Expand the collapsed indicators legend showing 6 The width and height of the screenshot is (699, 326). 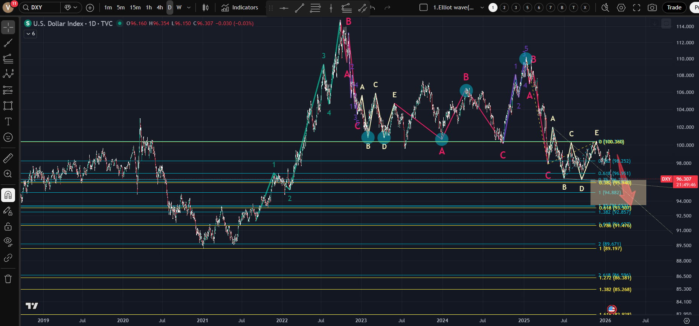(31, 34)
